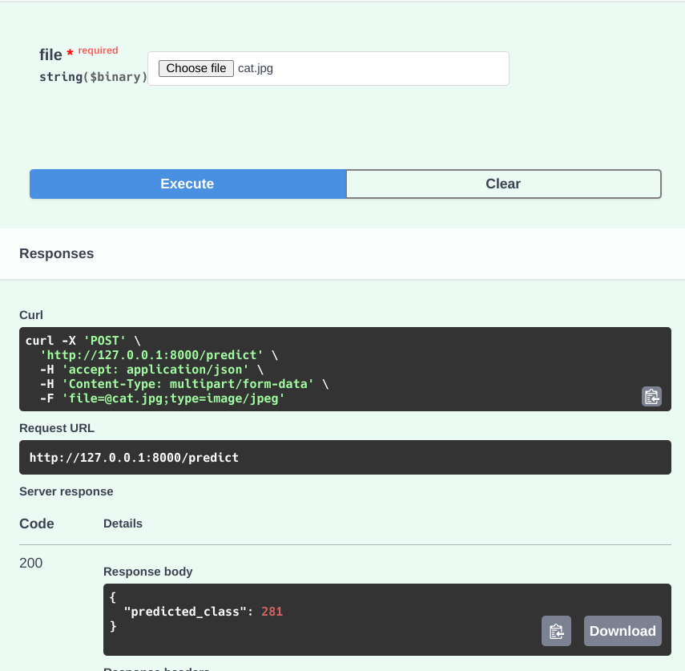Copy the response body to clipboard
Viewport: 685px width, 671px height.
point(556,631)
